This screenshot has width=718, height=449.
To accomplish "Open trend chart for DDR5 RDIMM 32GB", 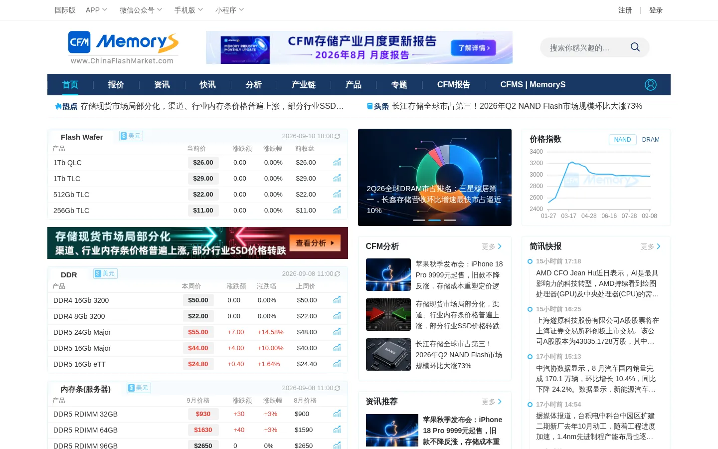I will [x=337, y=414].
